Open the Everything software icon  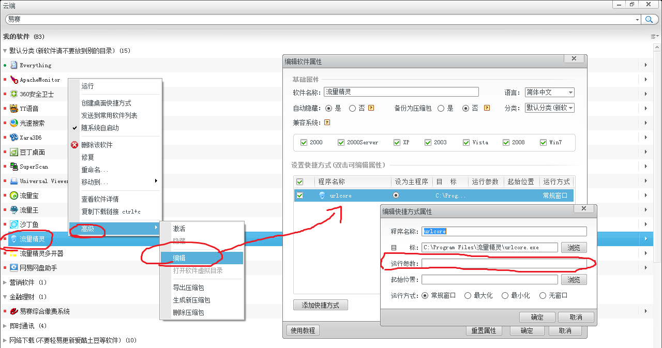(14, 65)
